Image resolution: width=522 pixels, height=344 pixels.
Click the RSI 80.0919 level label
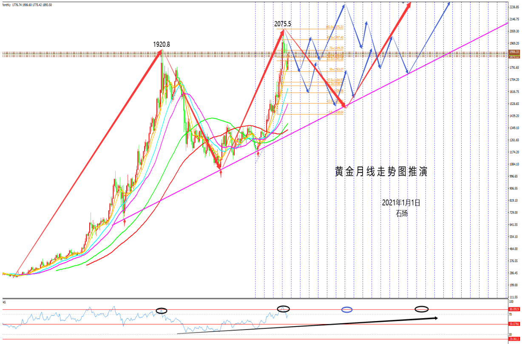pos(514,310)
